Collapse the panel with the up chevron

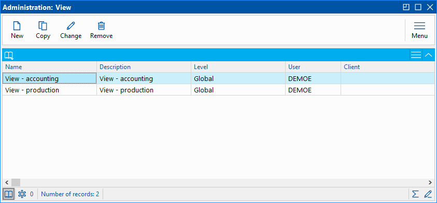pos(428,55)
